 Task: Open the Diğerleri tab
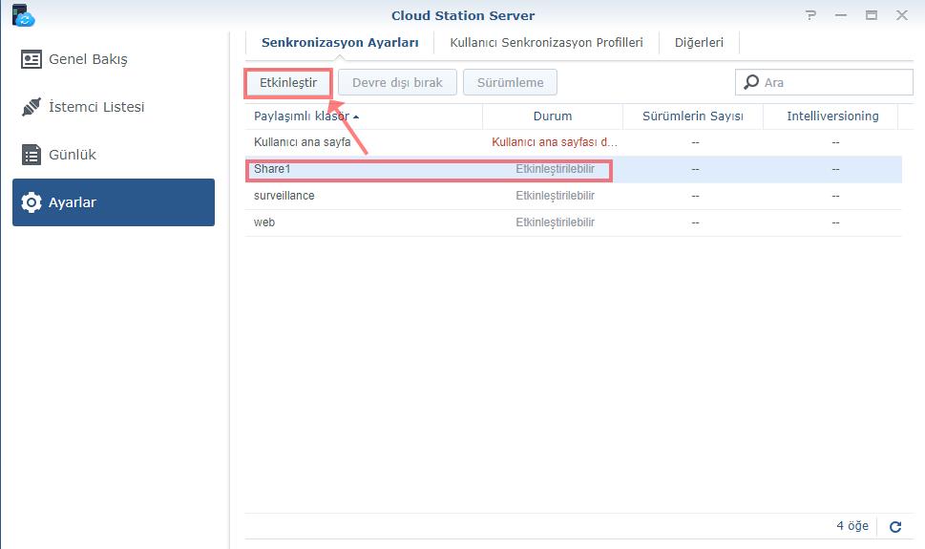(699, 43)
